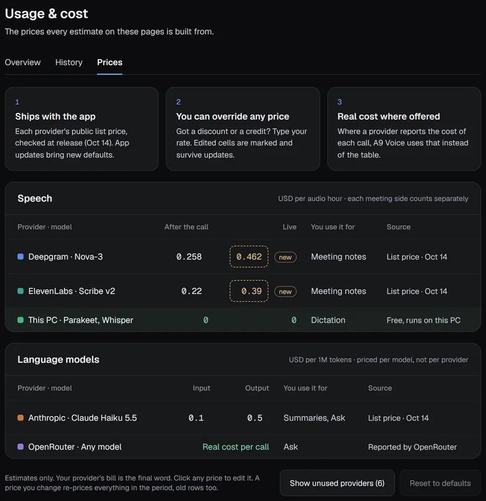
Task: Click the green This PC color swatch
Action: pyautogui.click(x=21, y=320)
